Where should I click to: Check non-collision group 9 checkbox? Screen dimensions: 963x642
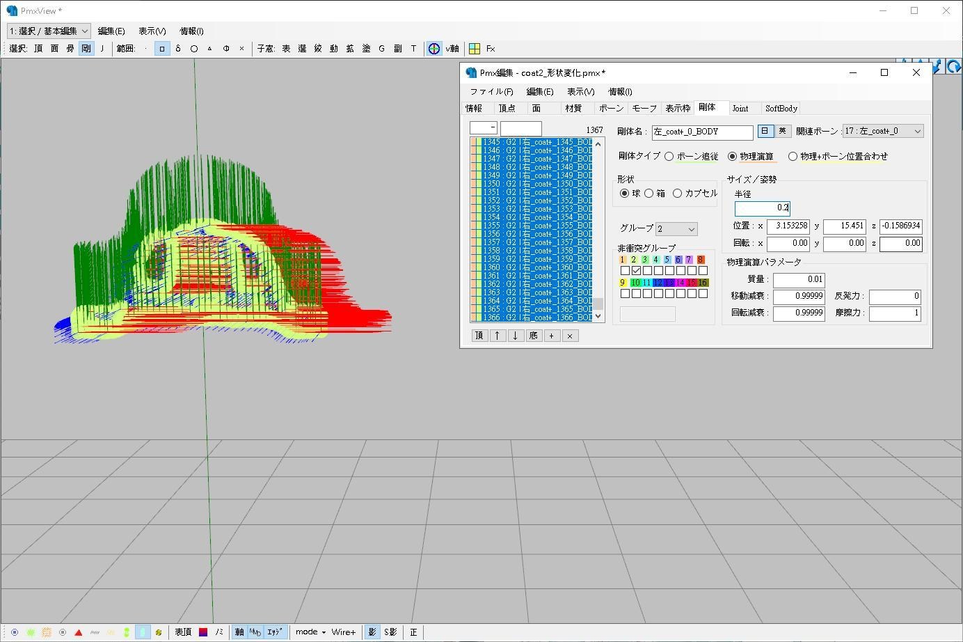point(625,294)
